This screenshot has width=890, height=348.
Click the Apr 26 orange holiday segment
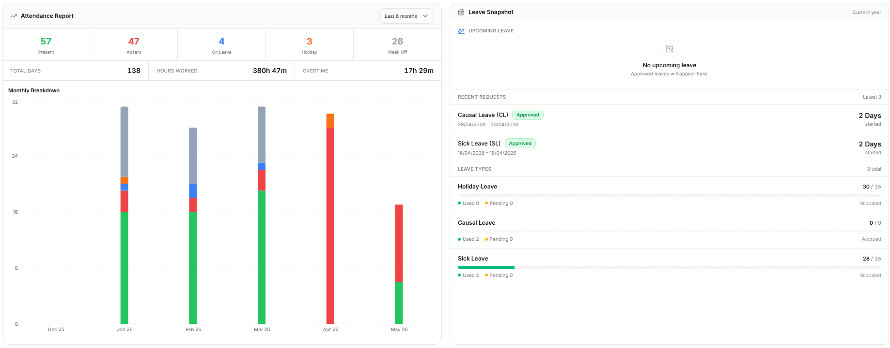pyautogui.click(x=330, y=120)
